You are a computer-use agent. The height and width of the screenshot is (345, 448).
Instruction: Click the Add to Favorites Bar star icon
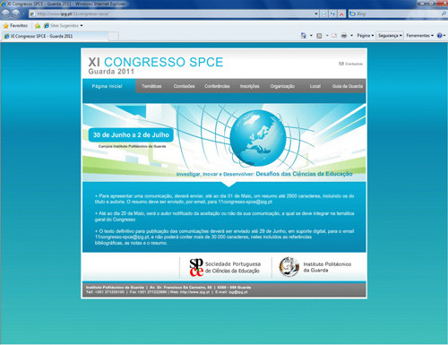click(38, 26)
